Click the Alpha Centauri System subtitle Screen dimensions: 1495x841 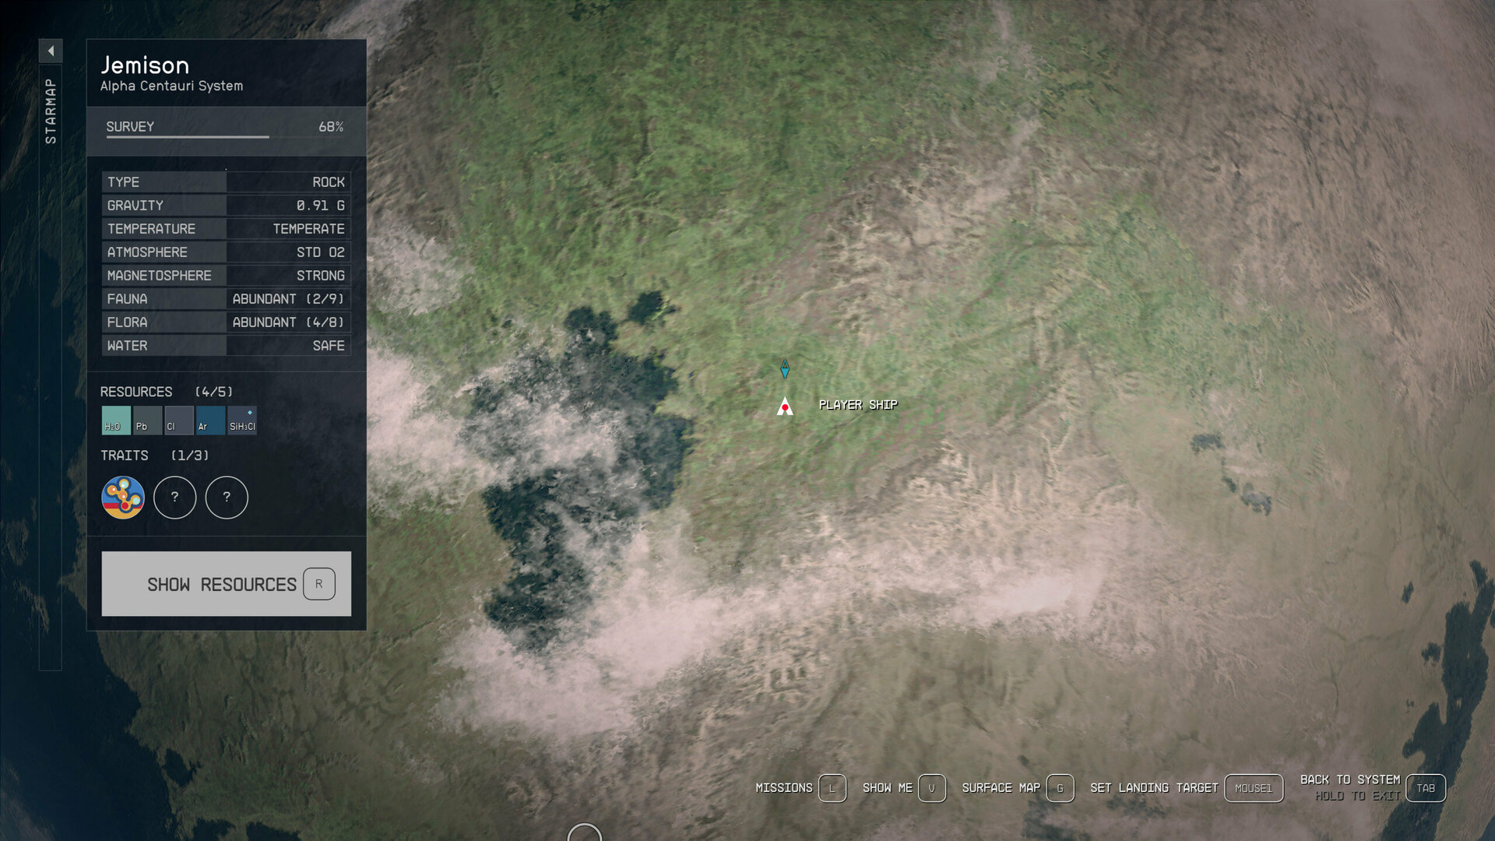coord(171,86)
